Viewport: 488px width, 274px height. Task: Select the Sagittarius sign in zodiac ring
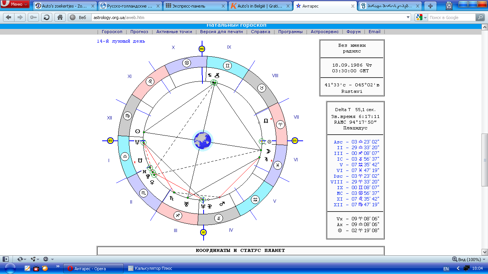pyautogui.click(x=178, y=215)
